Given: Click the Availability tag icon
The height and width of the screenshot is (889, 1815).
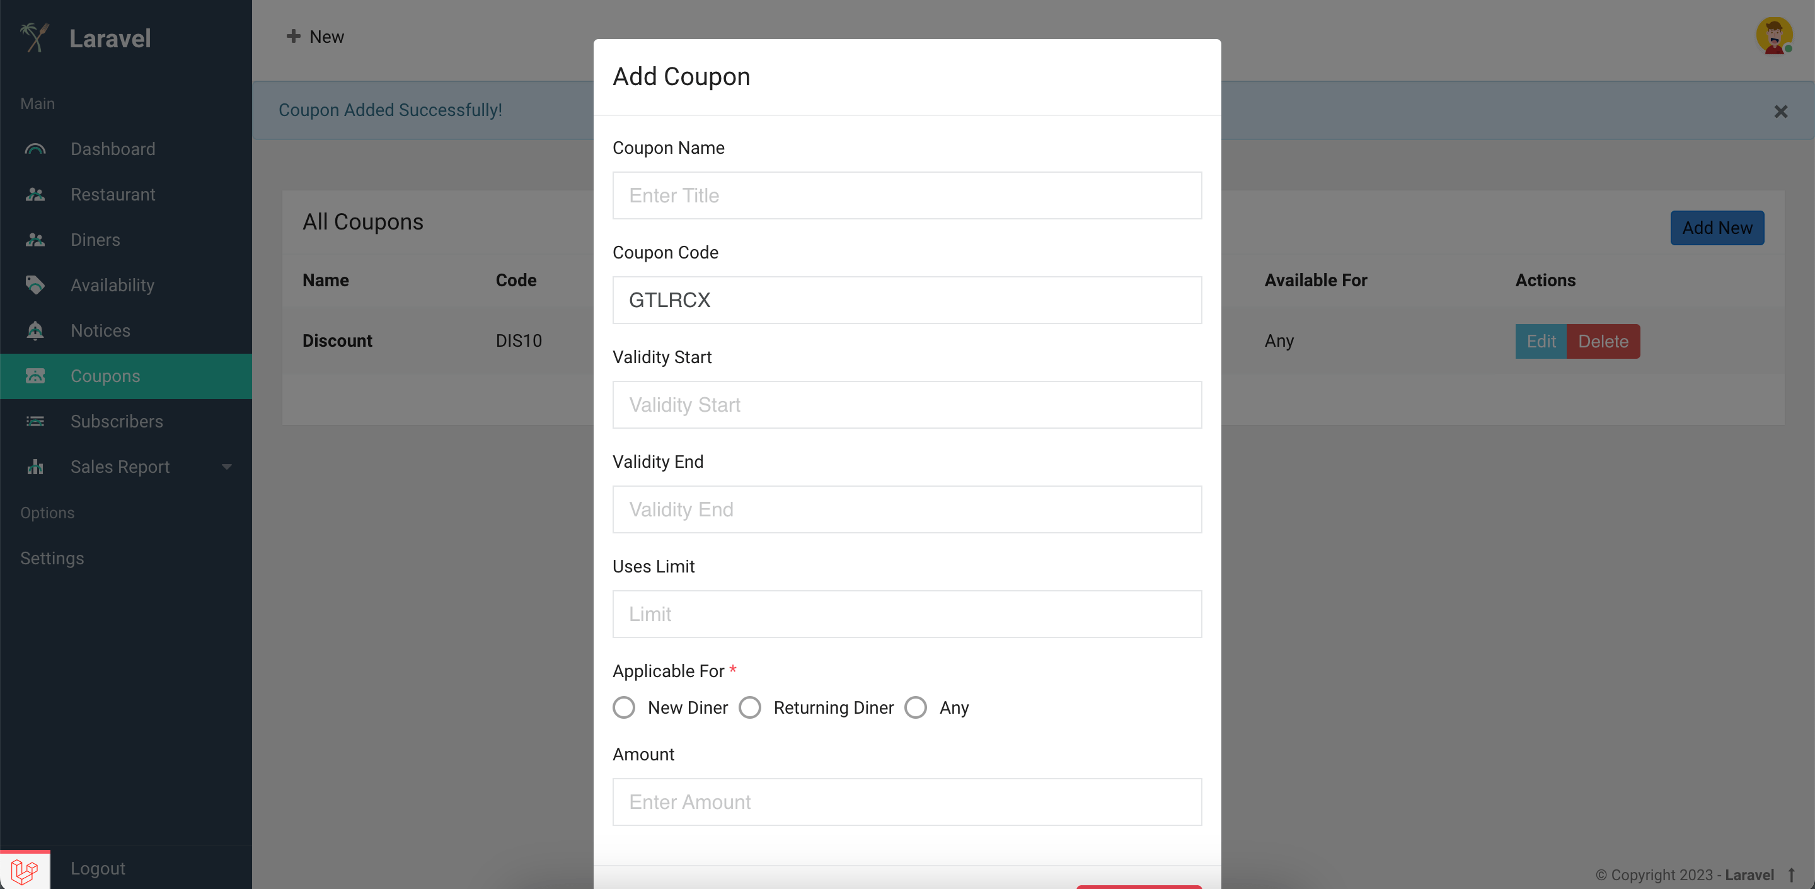Looking at the screenshot, I should tap(35, 285).
